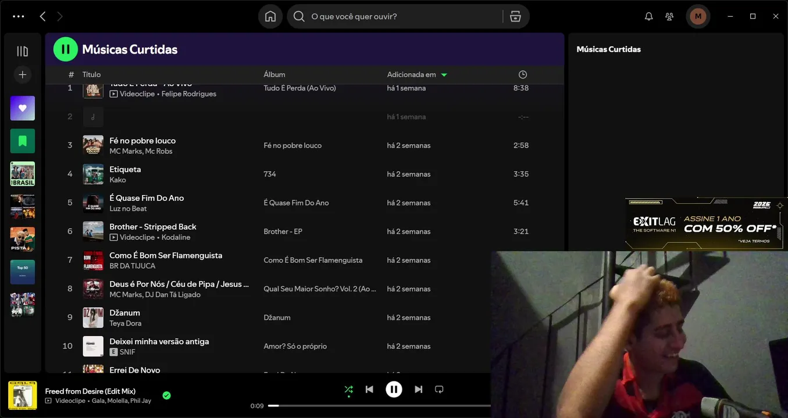Open the album Tudo É Perda (Ao Vivo)

[x=299, y=88]
